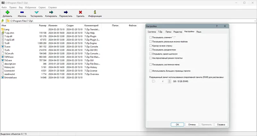Viewport: 257px width, 136px height.
Task: Click the Lang folder icon
Action: [x=3, y=29]
